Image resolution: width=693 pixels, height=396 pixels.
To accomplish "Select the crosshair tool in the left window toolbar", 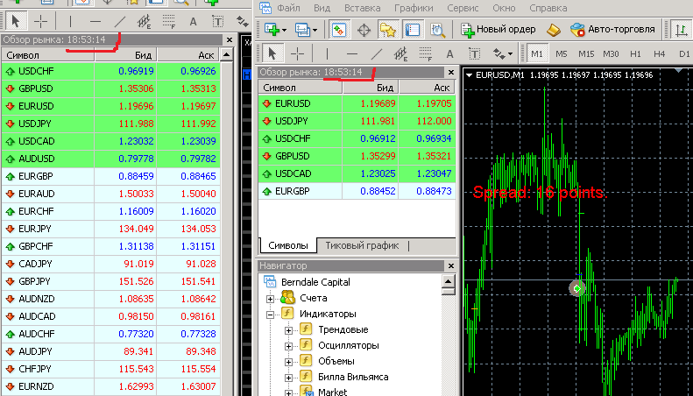I will [40, 21].
